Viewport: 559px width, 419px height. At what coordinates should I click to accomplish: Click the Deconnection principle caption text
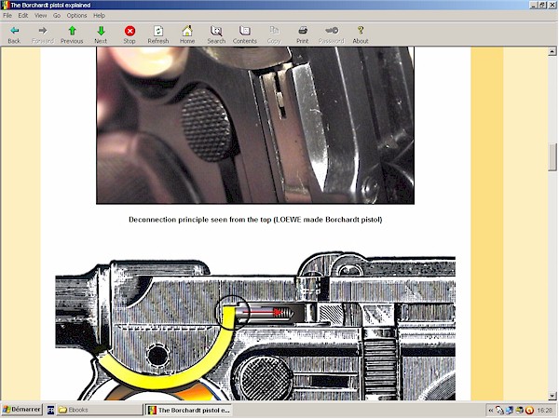(255, 220)
